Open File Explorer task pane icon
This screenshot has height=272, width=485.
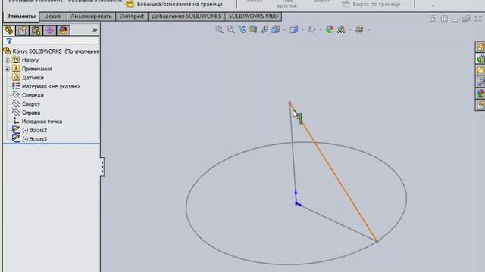(x=480, y=70)
